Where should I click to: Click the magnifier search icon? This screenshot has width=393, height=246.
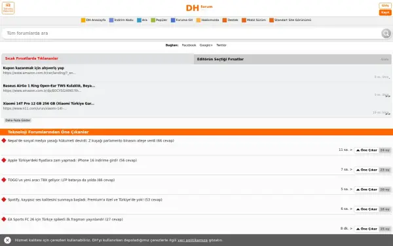tap(386, 33)
